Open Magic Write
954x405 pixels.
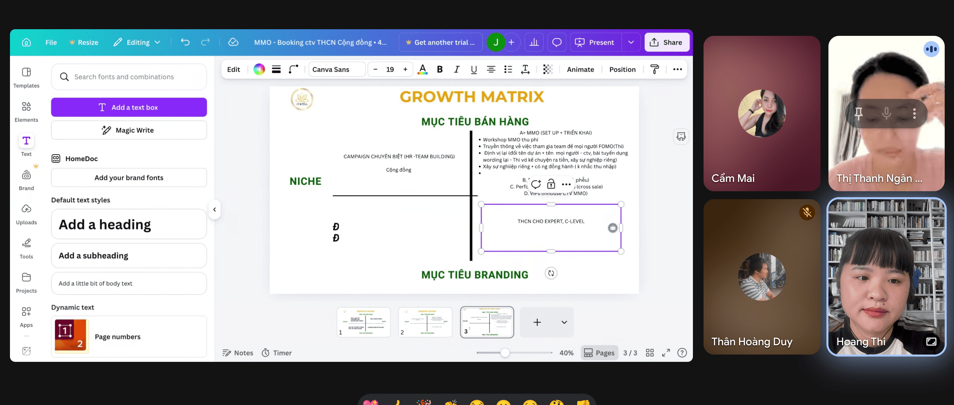pos(129,130)
